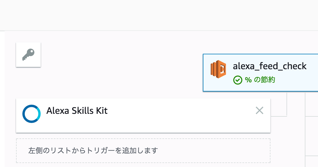This screenshot has height=167, width=318.
Task: Click the partially visible box at right edge
Action: [312, 136]
